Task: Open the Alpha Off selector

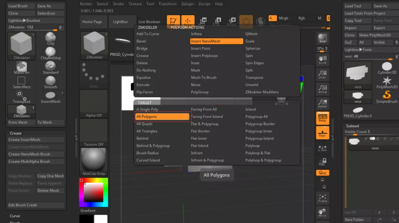Action: (x=94, y=104)
